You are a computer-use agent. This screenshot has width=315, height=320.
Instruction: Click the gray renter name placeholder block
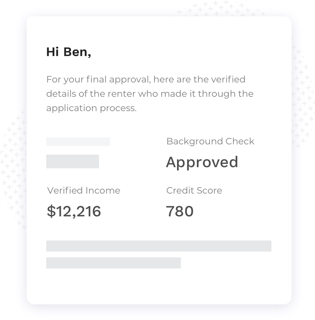(73, 161)
